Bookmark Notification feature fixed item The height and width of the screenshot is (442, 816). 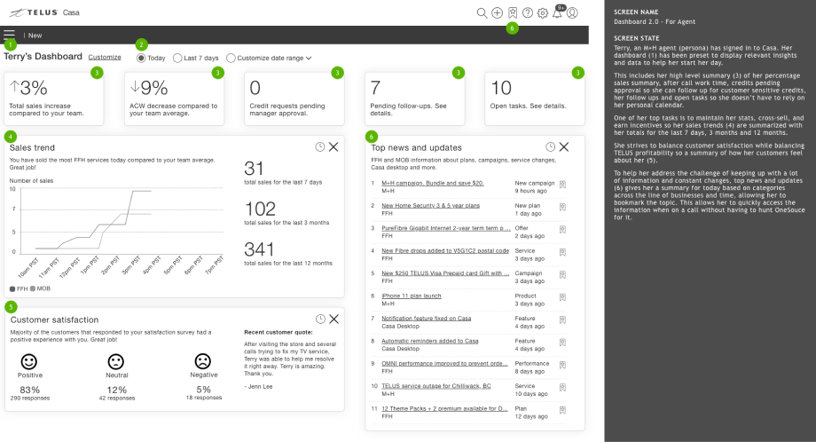(x=562, y=320)
